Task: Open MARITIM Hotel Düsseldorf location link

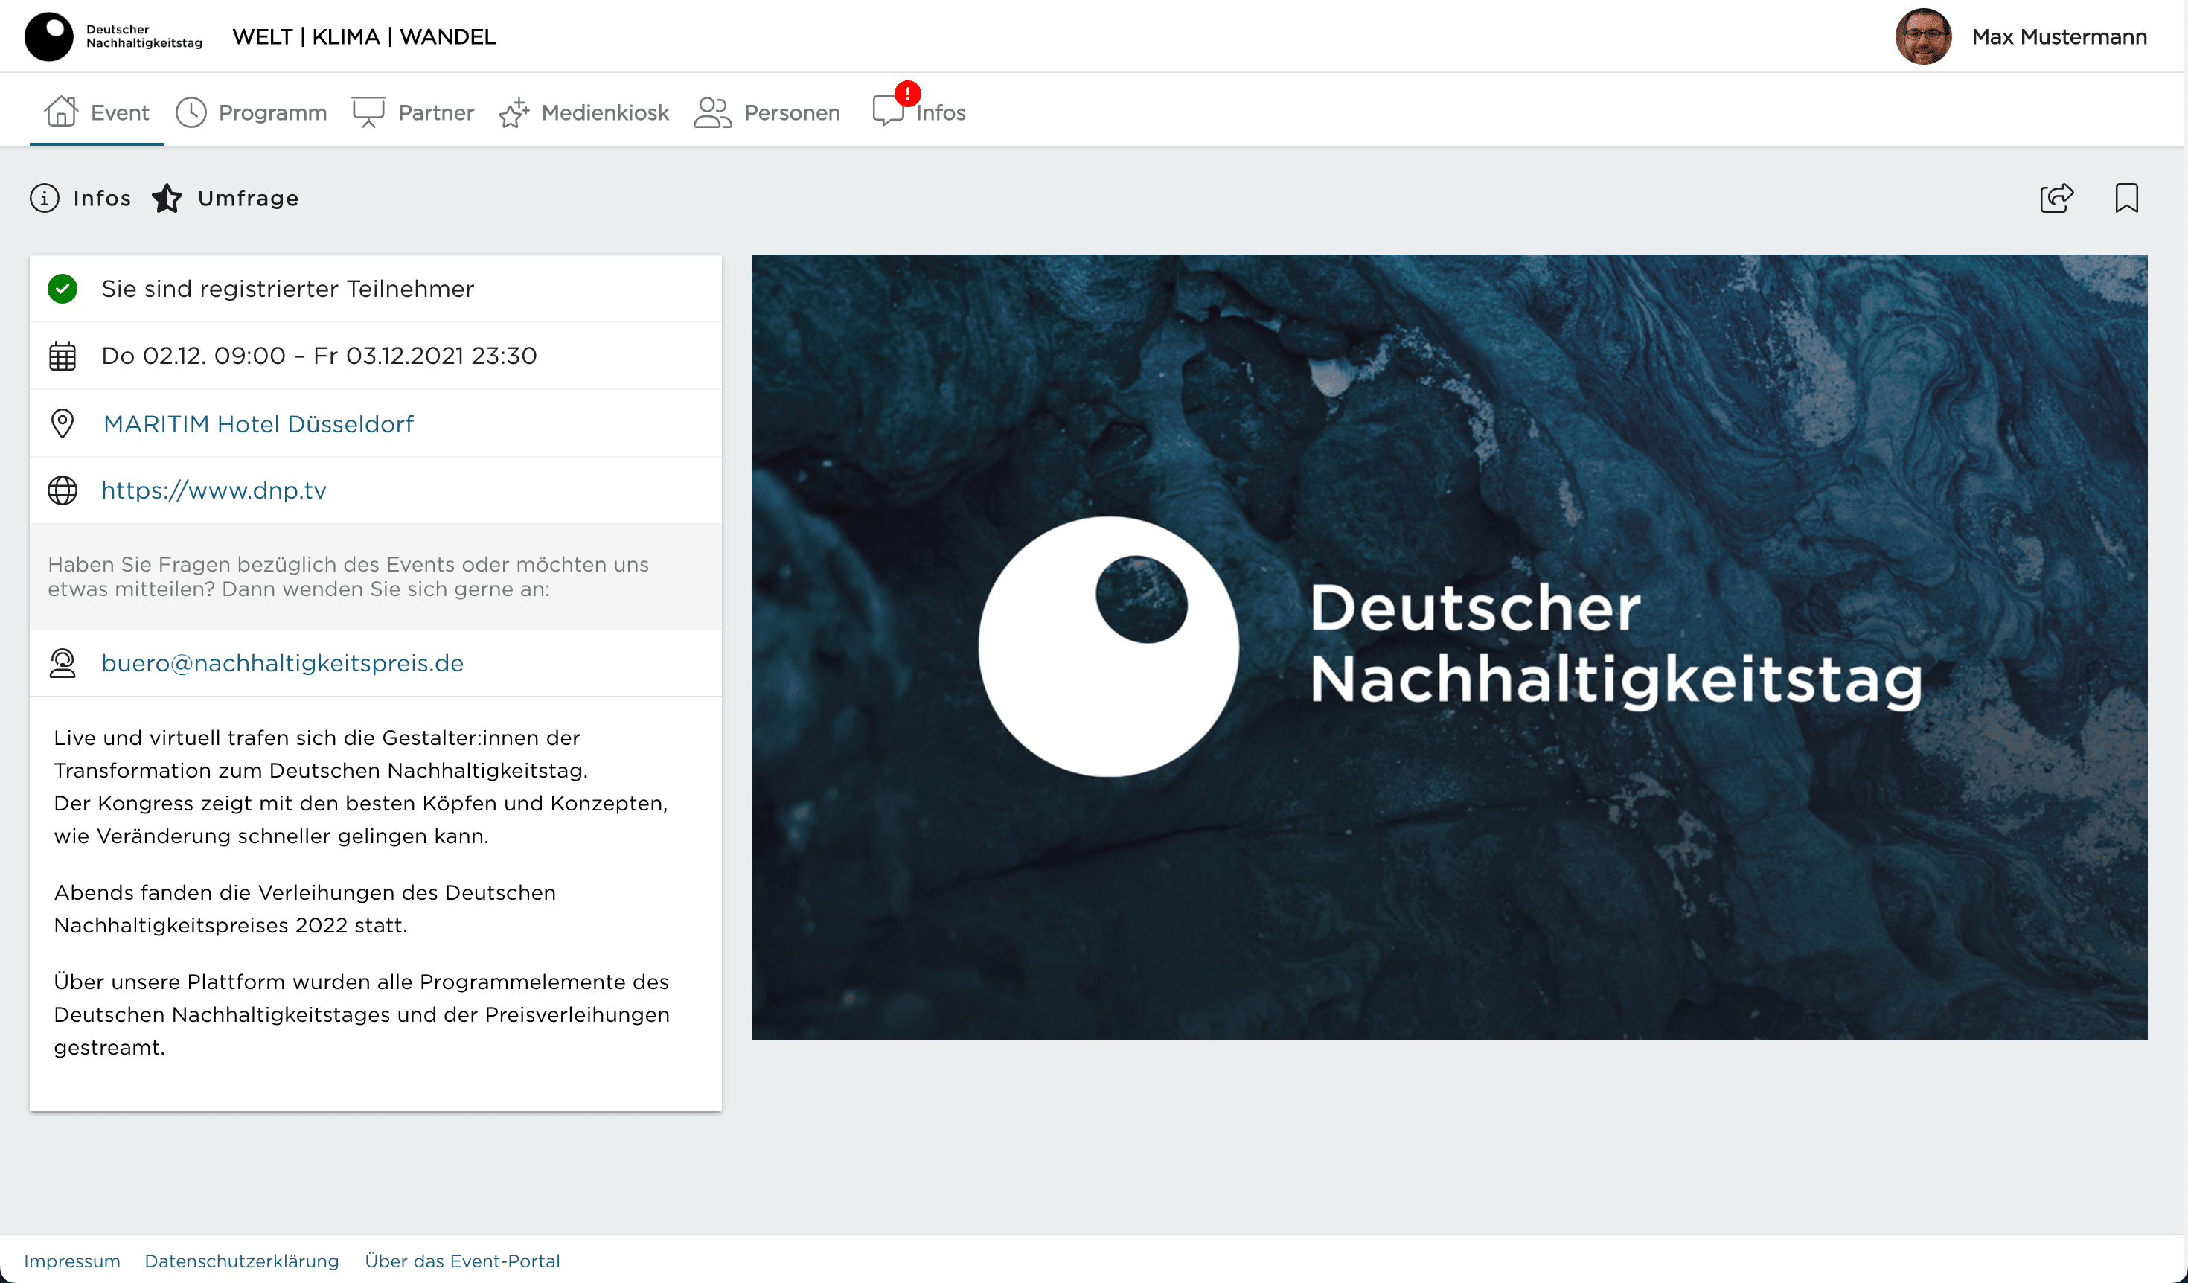Action: [x=257, y=423]
